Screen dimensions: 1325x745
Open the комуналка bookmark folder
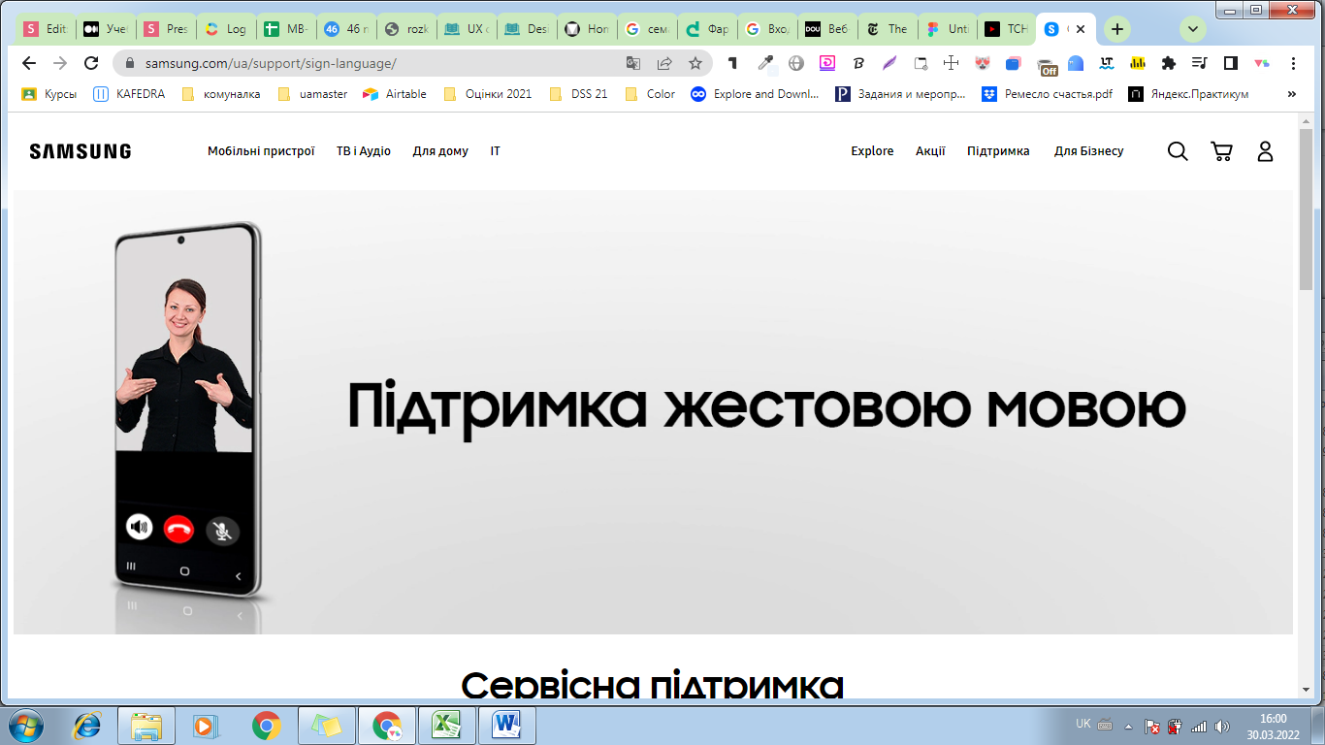click(220, 94)
